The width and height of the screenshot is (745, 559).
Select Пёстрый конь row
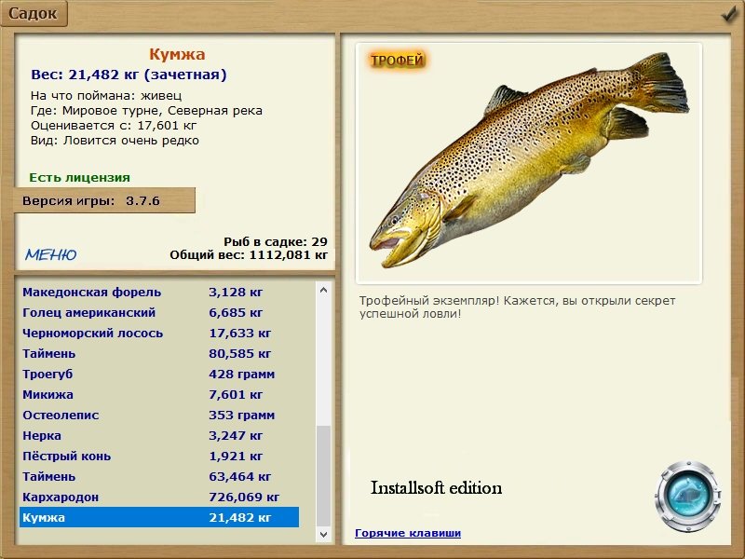pyautogui.click(x=159, y=456)
